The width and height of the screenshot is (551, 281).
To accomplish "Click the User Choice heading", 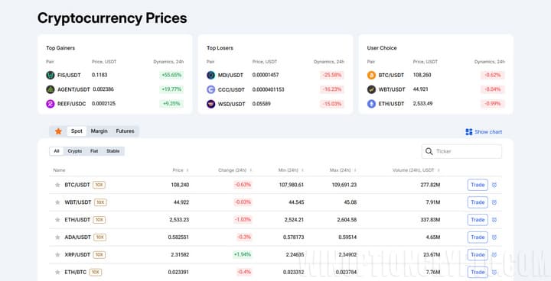I will [382, 48].
